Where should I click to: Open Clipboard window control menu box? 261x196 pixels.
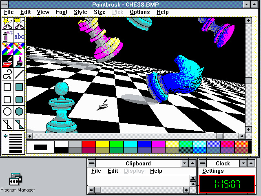(91, 163)
